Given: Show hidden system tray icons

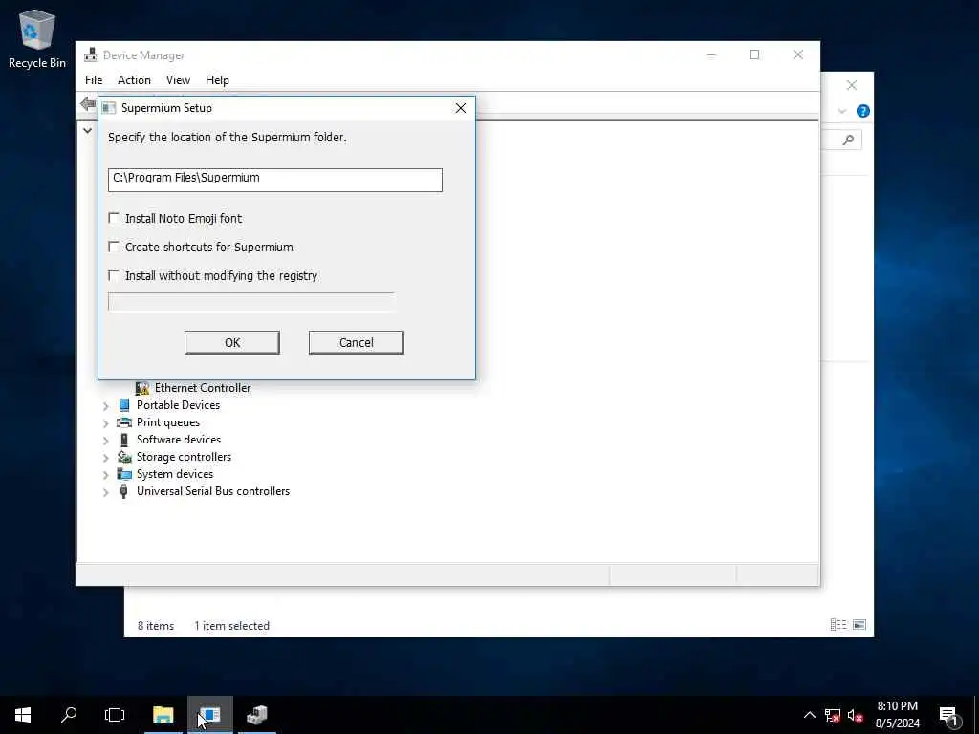Looking at the screenshot, I should coord(809,715).
